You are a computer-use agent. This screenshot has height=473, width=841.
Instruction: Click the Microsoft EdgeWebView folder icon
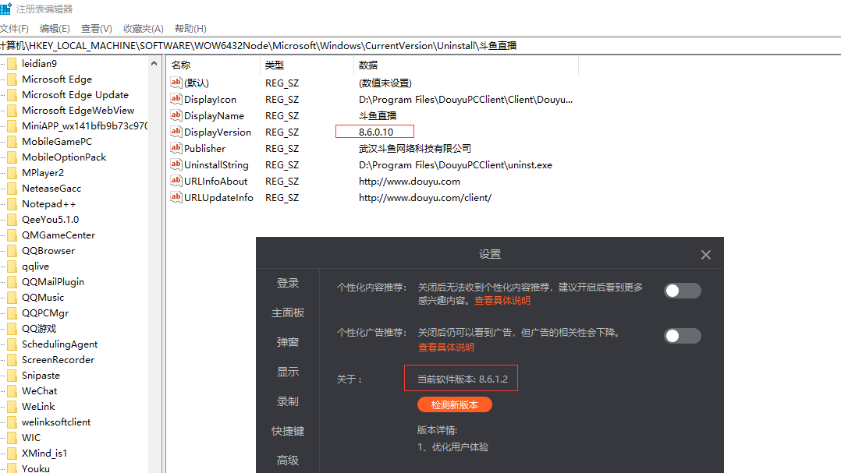pos(12,111)
